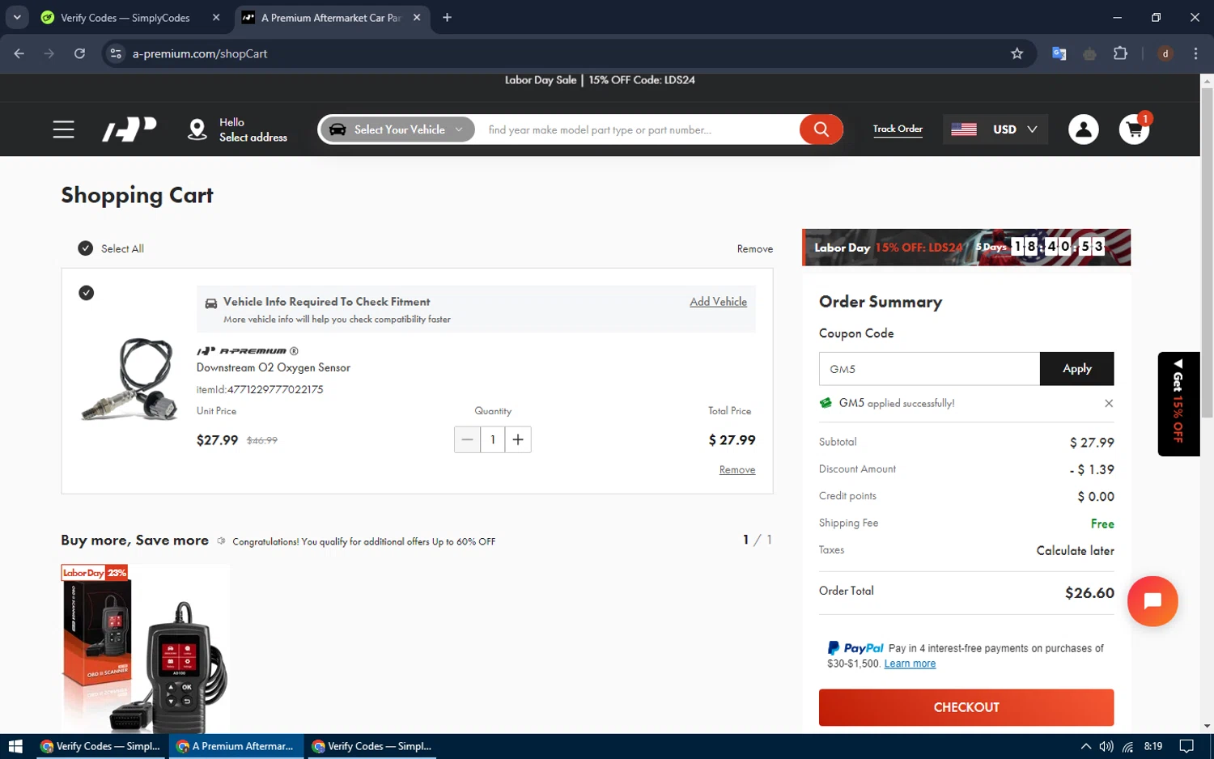Toggle the Select All checkbox
1214x759 pixels.
[x=85, y=248]
